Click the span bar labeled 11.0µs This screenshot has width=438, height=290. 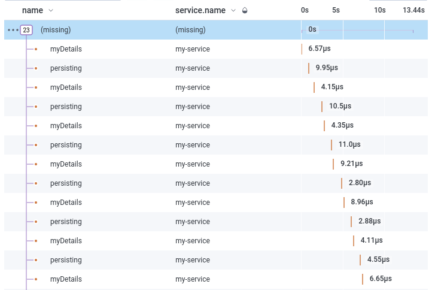[331, 145]
